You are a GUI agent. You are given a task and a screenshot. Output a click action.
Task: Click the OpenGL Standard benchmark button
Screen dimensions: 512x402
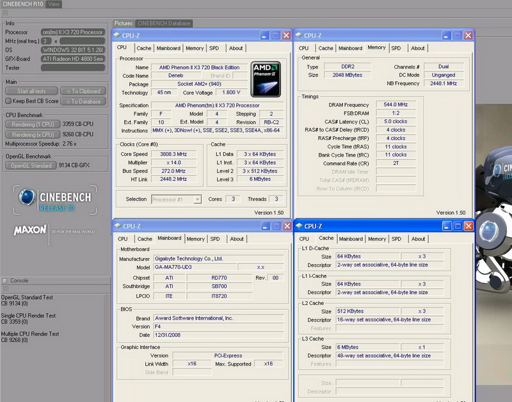point(31,166)
